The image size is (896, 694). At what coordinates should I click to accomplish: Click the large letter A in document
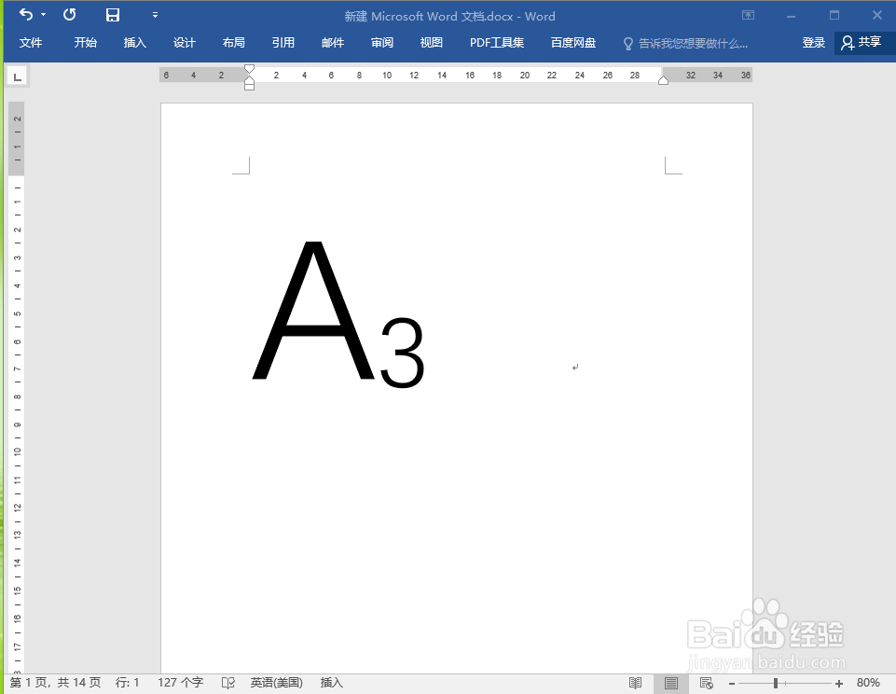point(313,311)
